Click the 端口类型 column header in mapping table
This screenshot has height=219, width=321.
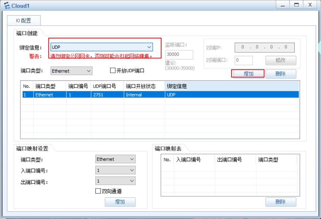[276, 160]
